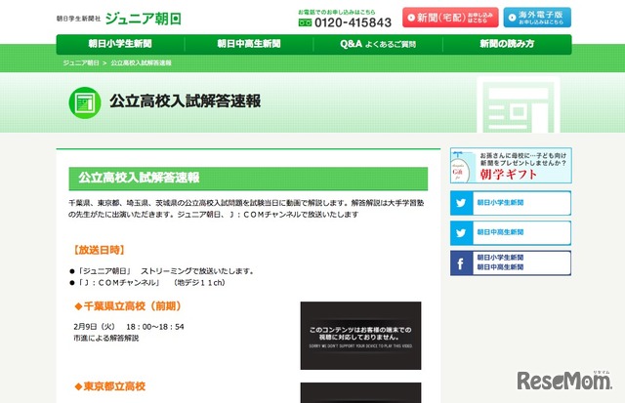
Task: Go to 新聞の読み方 in the nav bar
Action: click(507, 44)
